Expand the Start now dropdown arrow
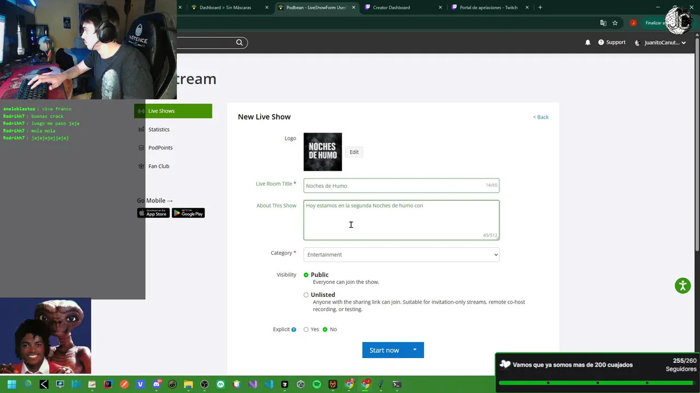 click(415, 350)
